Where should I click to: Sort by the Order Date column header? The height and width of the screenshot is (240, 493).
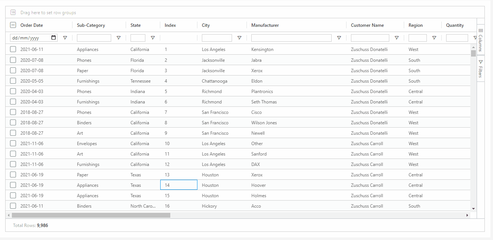pos(32,25)
